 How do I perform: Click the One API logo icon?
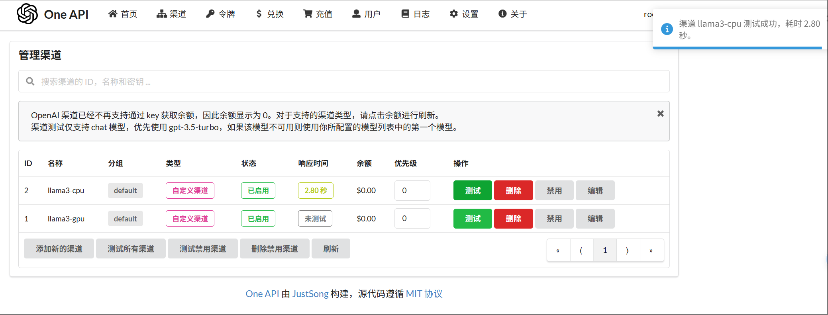27,14
